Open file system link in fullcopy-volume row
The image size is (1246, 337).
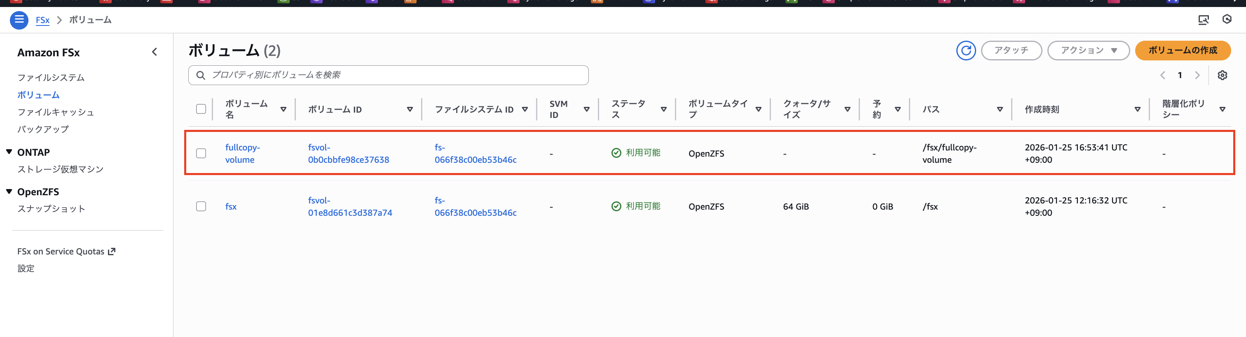pos(475,153)
